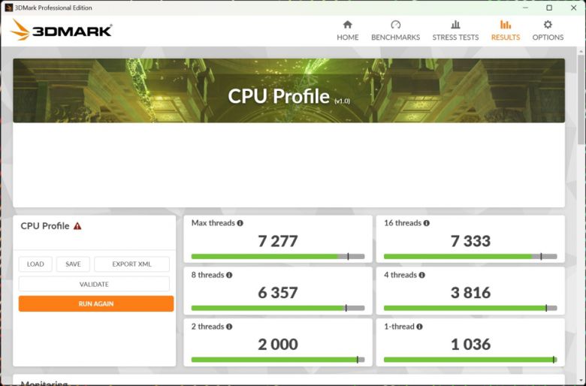Image resolution: width=586 pixels, height=386 pixels.
Task: Click the 2 threads score bar
Action: [278, 360]
